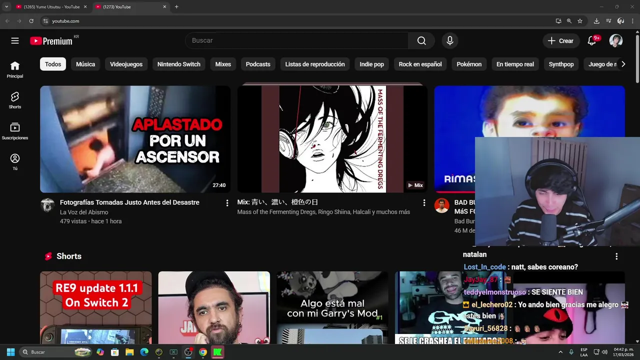
Task: Open Chrome three-dot menu
Action: click(632, 21)
